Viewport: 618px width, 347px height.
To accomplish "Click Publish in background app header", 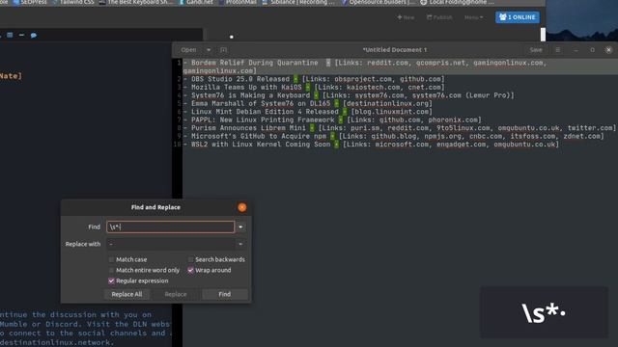I will [x=439, y=17].
